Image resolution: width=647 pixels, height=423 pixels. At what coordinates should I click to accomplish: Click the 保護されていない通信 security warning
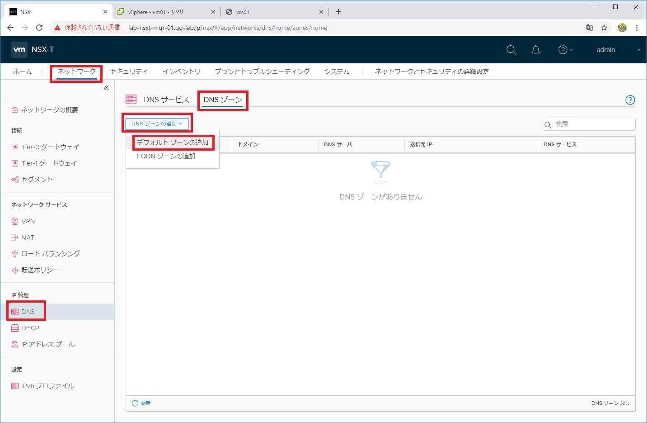coord(87,28)
